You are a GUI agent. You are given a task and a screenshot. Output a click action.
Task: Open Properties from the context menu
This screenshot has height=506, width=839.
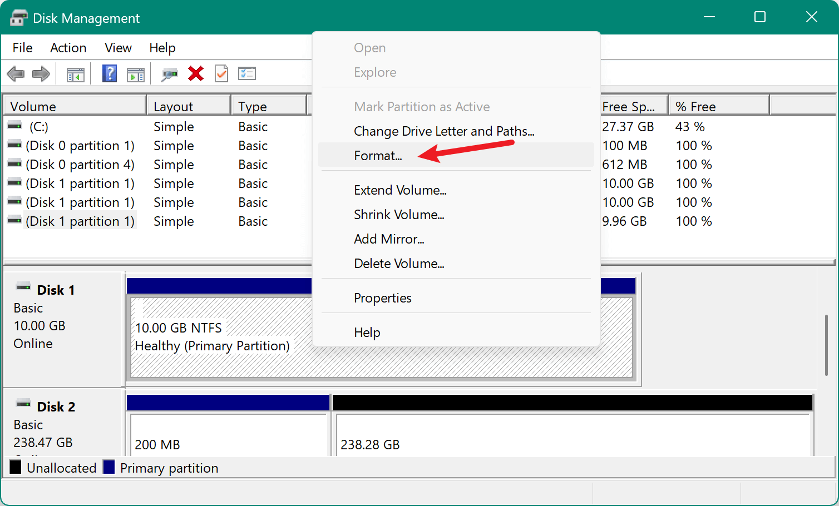(383, 297)
